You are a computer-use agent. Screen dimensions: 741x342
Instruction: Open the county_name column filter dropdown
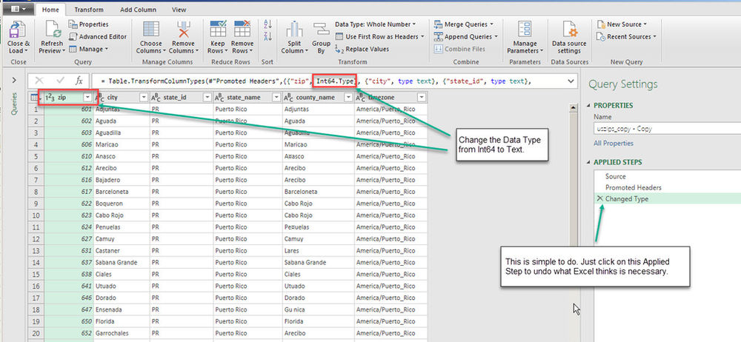point(349,97)
